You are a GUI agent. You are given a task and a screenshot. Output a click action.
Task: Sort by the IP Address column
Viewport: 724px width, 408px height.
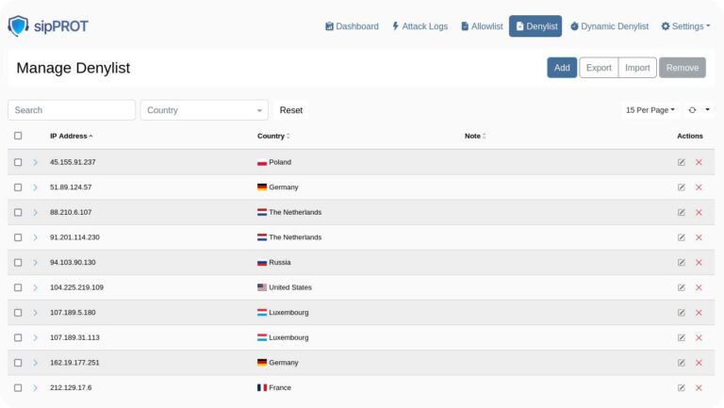pos(71,136)
